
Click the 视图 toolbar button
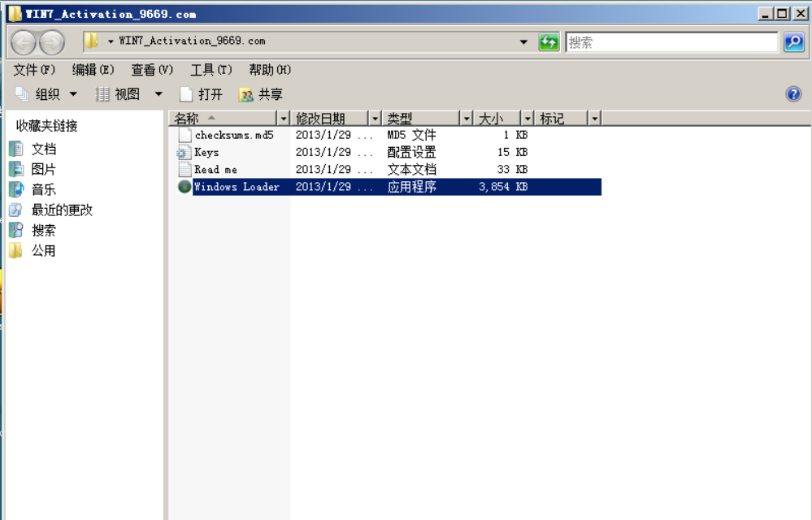point(118,94)
